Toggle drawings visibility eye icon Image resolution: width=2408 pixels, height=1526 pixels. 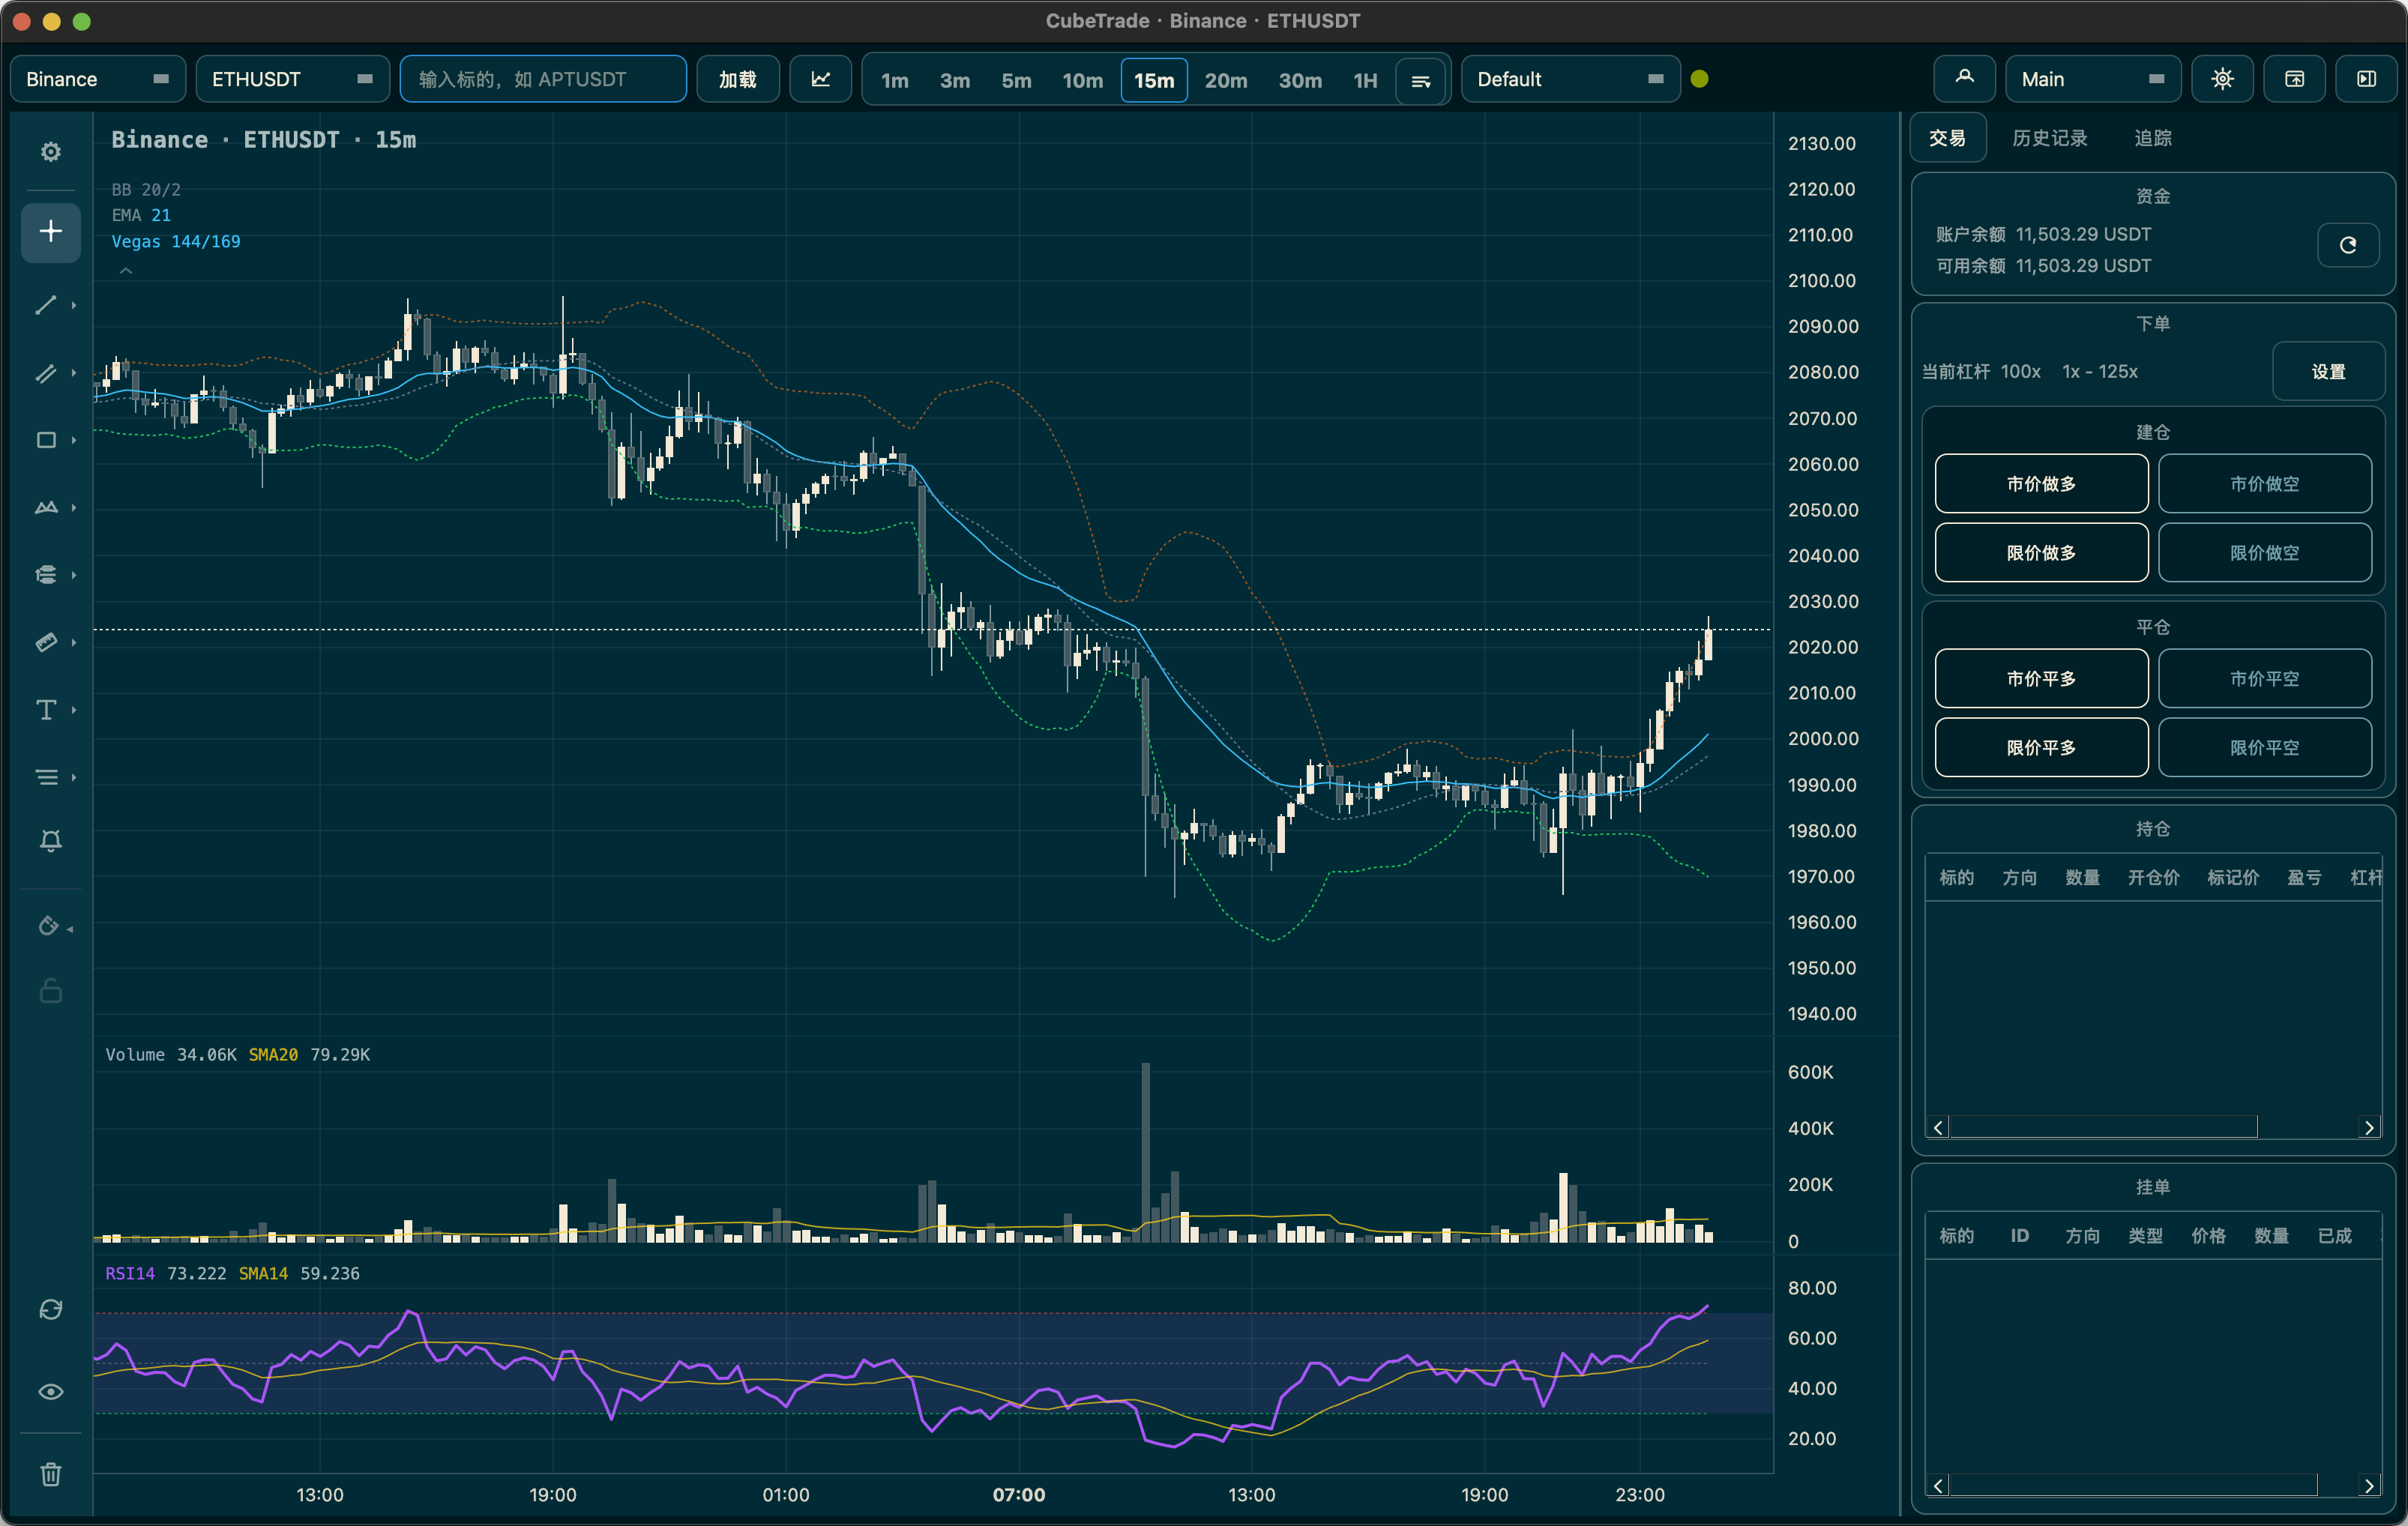pos(50,1392)
